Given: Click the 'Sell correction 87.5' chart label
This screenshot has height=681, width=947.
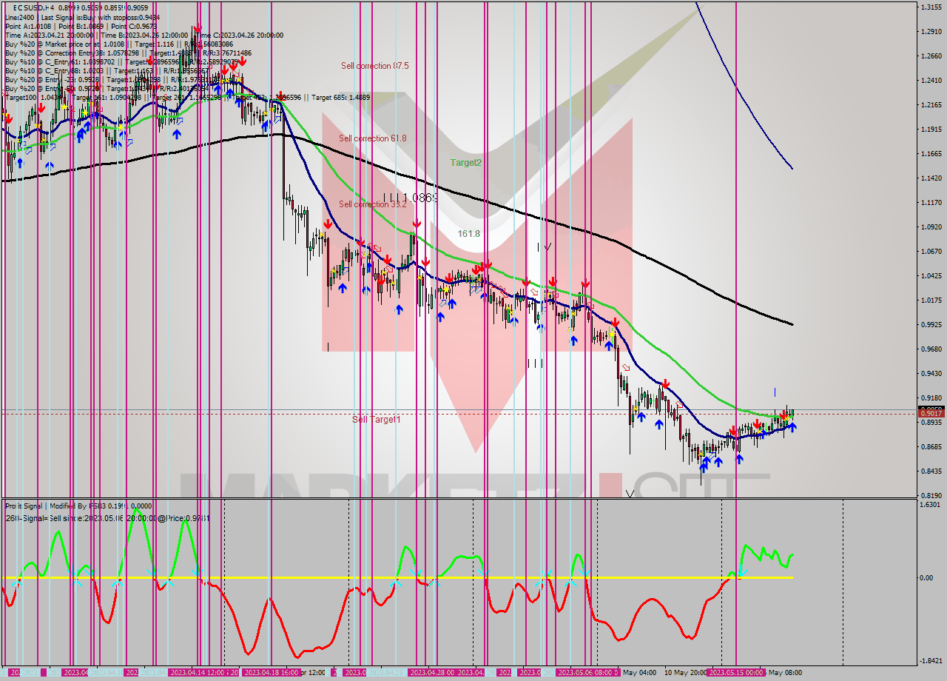Looking at the screenshot, I should point(374,66).
